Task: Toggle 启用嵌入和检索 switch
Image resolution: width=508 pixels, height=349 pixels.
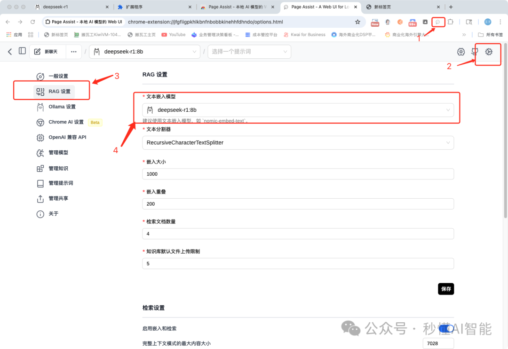Action: (446, 329)
